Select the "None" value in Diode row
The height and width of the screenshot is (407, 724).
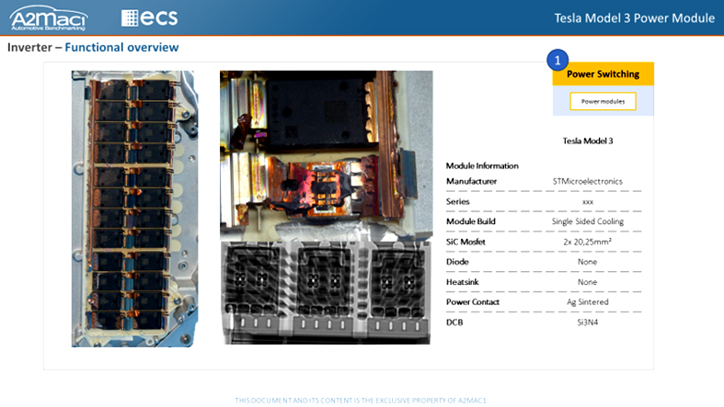[x=587, y=262]
